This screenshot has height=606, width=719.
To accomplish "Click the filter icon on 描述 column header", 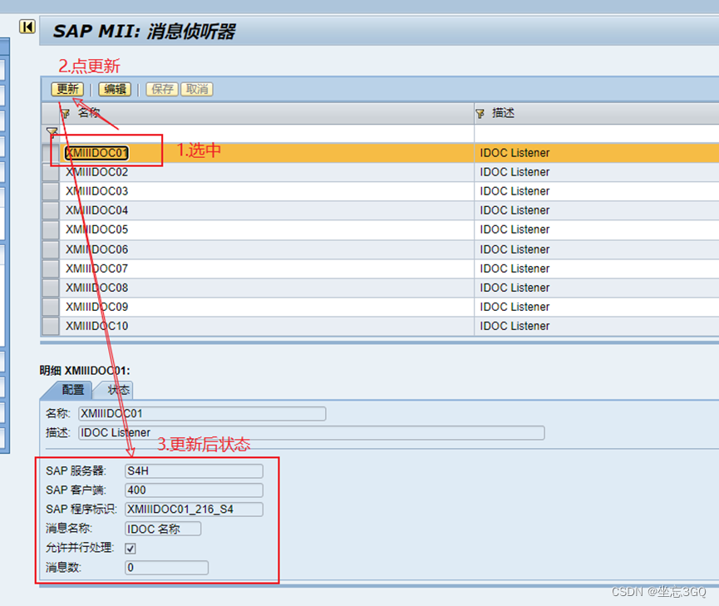I will click(480, 112).
